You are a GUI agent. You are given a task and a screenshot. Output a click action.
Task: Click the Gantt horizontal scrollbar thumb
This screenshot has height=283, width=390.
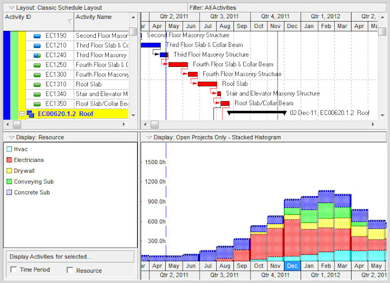tap(154, 124)
